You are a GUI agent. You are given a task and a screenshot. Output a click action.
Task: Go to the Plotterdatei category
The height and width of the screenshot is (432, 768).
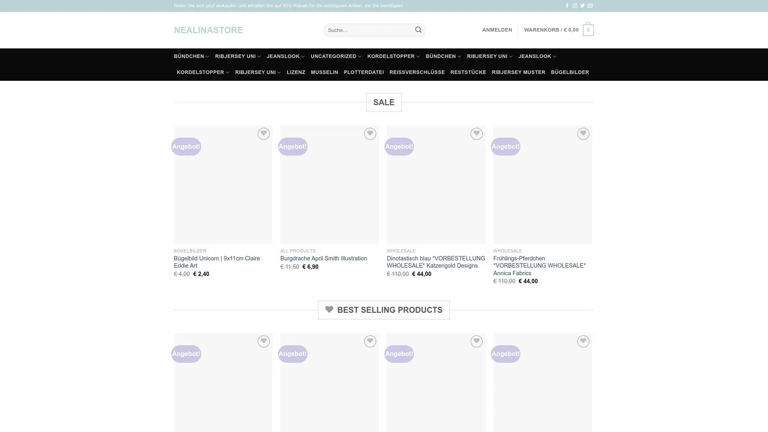click(x=363, y=72)
